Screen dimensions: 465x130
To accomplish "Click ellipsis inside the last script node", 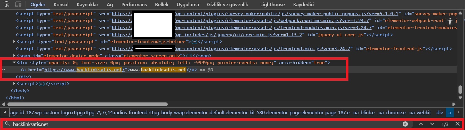I will [42, 84].
